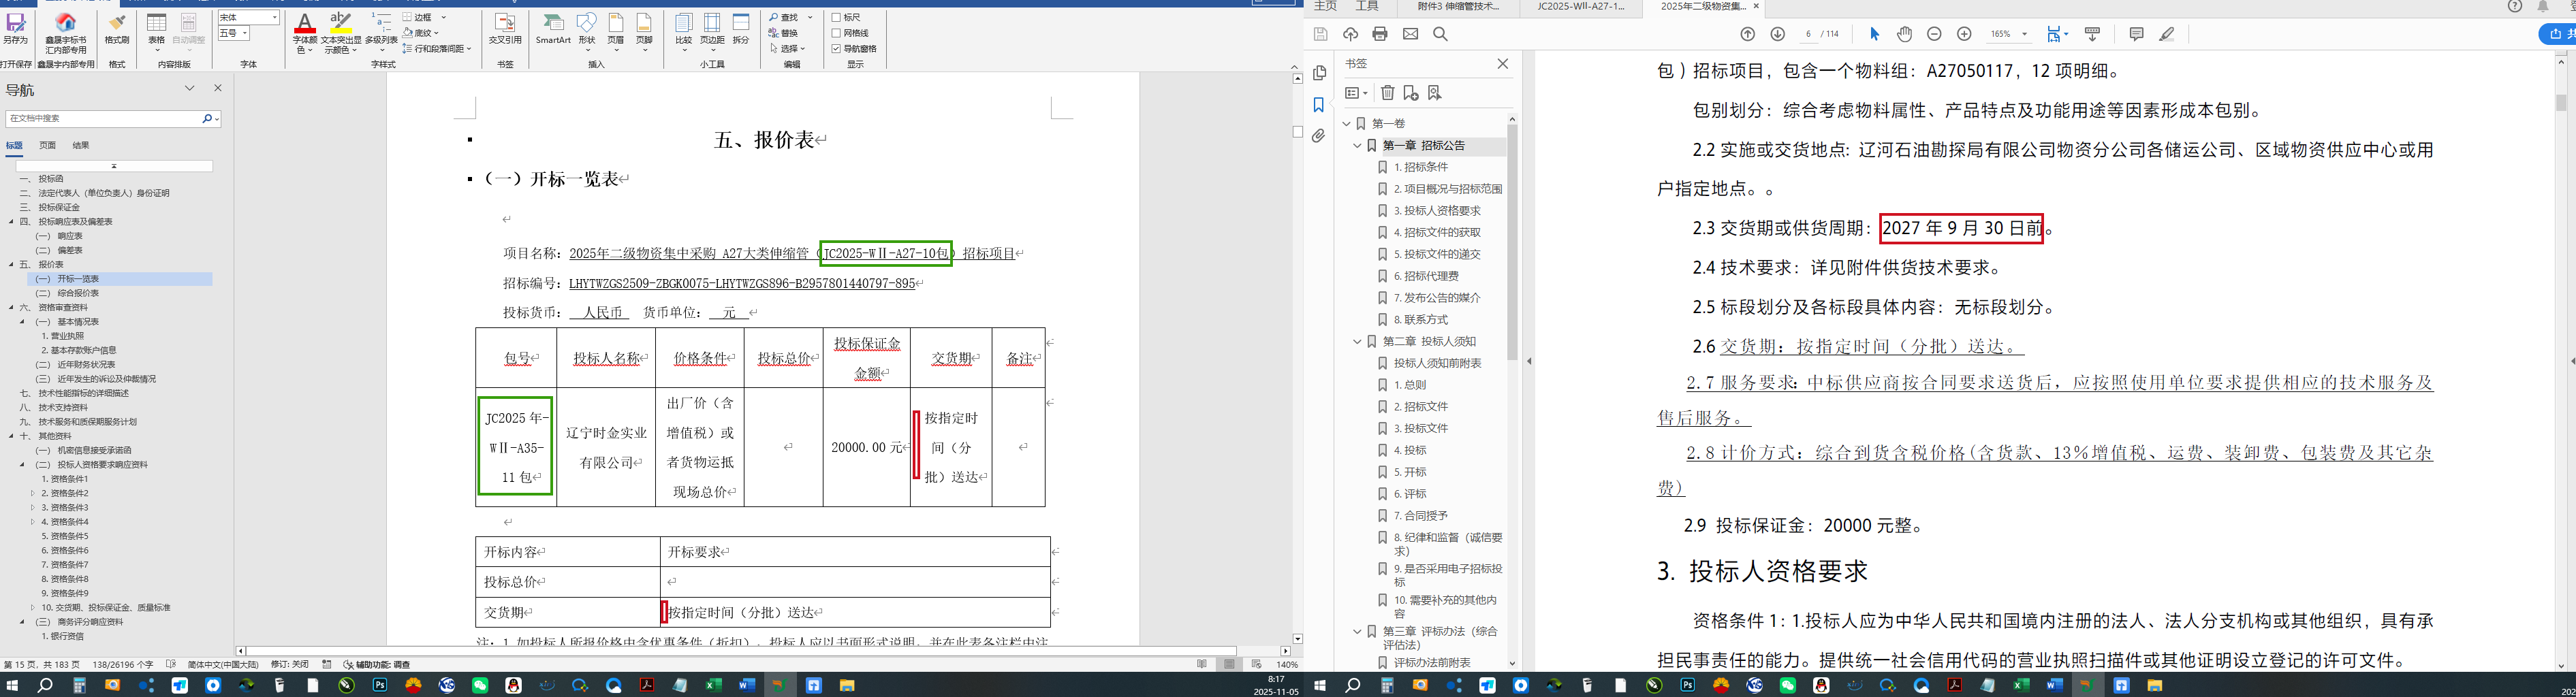
Task: Expand the bookmark options dropdown in 书签 panel
Action: tap(1356, 93)
